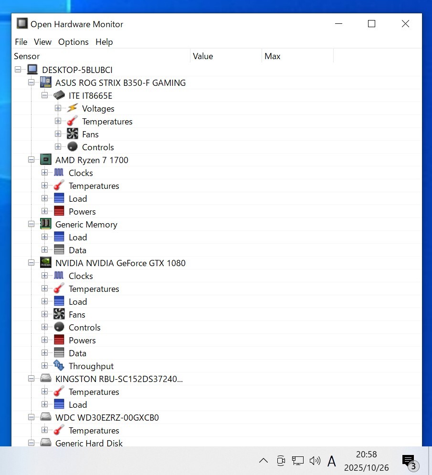Maximize the Open Hardware Monitor window
The image size is (432, 475).
[x=371, y=24]
